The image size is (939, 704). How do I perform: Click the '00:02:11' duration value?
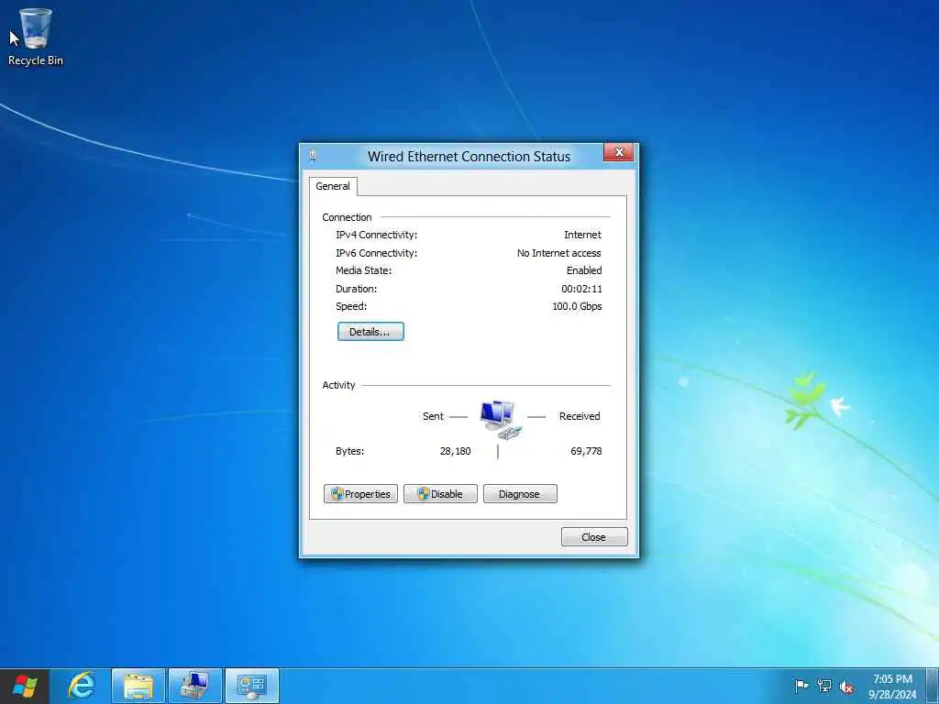(581, 289)
